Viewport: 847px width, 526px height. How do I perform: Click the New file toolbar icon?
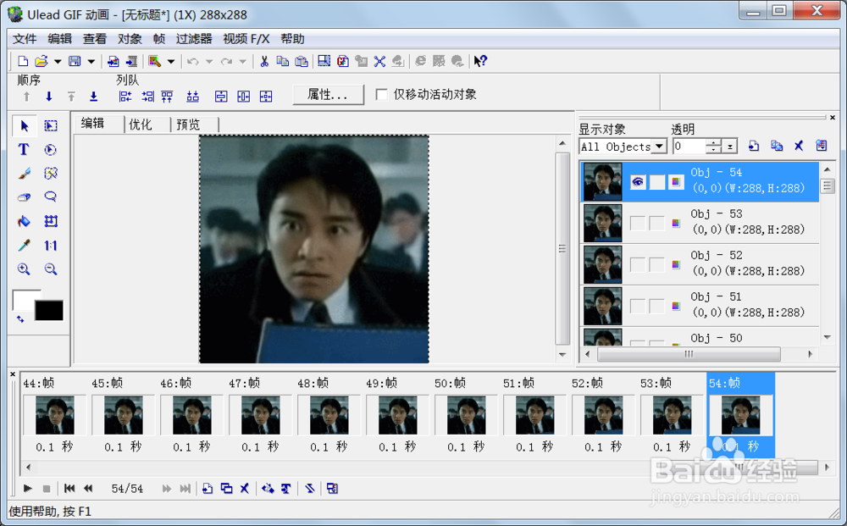23,61
